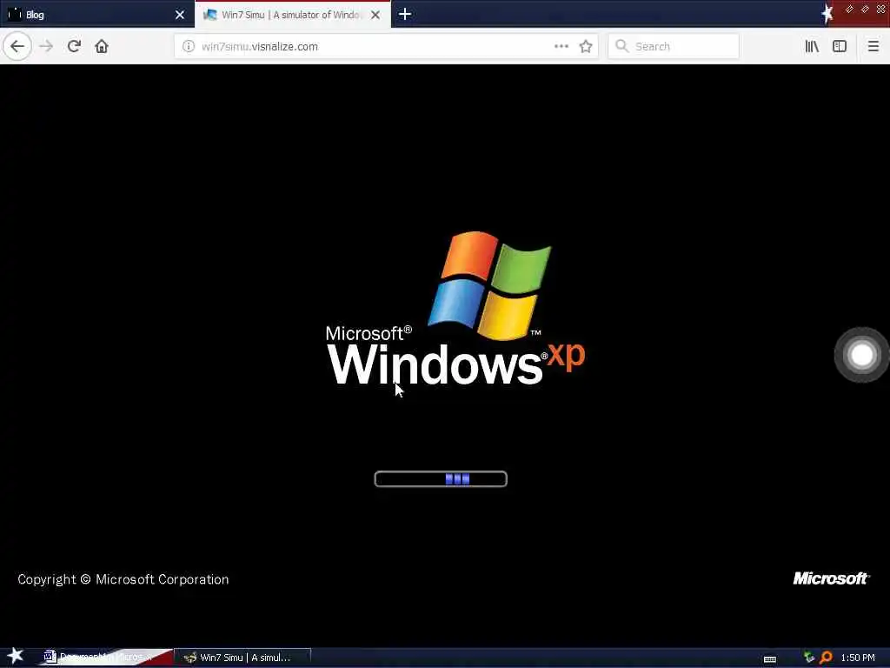Screen dimensions: 890x668
Task: Click the Microsoft logo text bottom right
Action: [830, 578]
